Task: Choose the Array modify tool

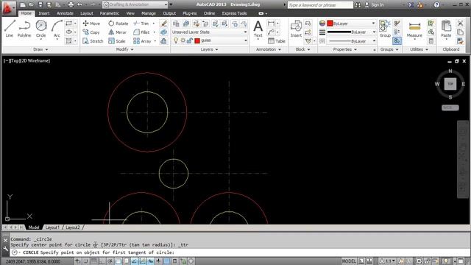Action: click(x=142, y=41)
